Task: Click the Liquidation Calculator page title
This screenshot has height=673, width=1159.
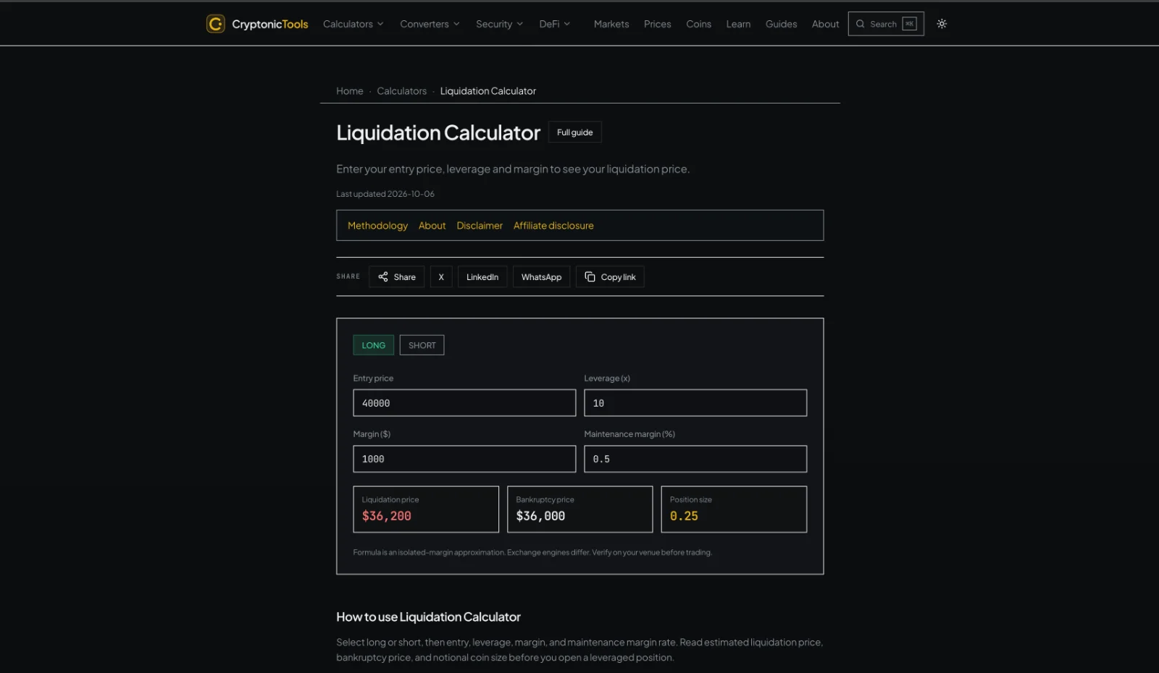Action: [438, 132]
